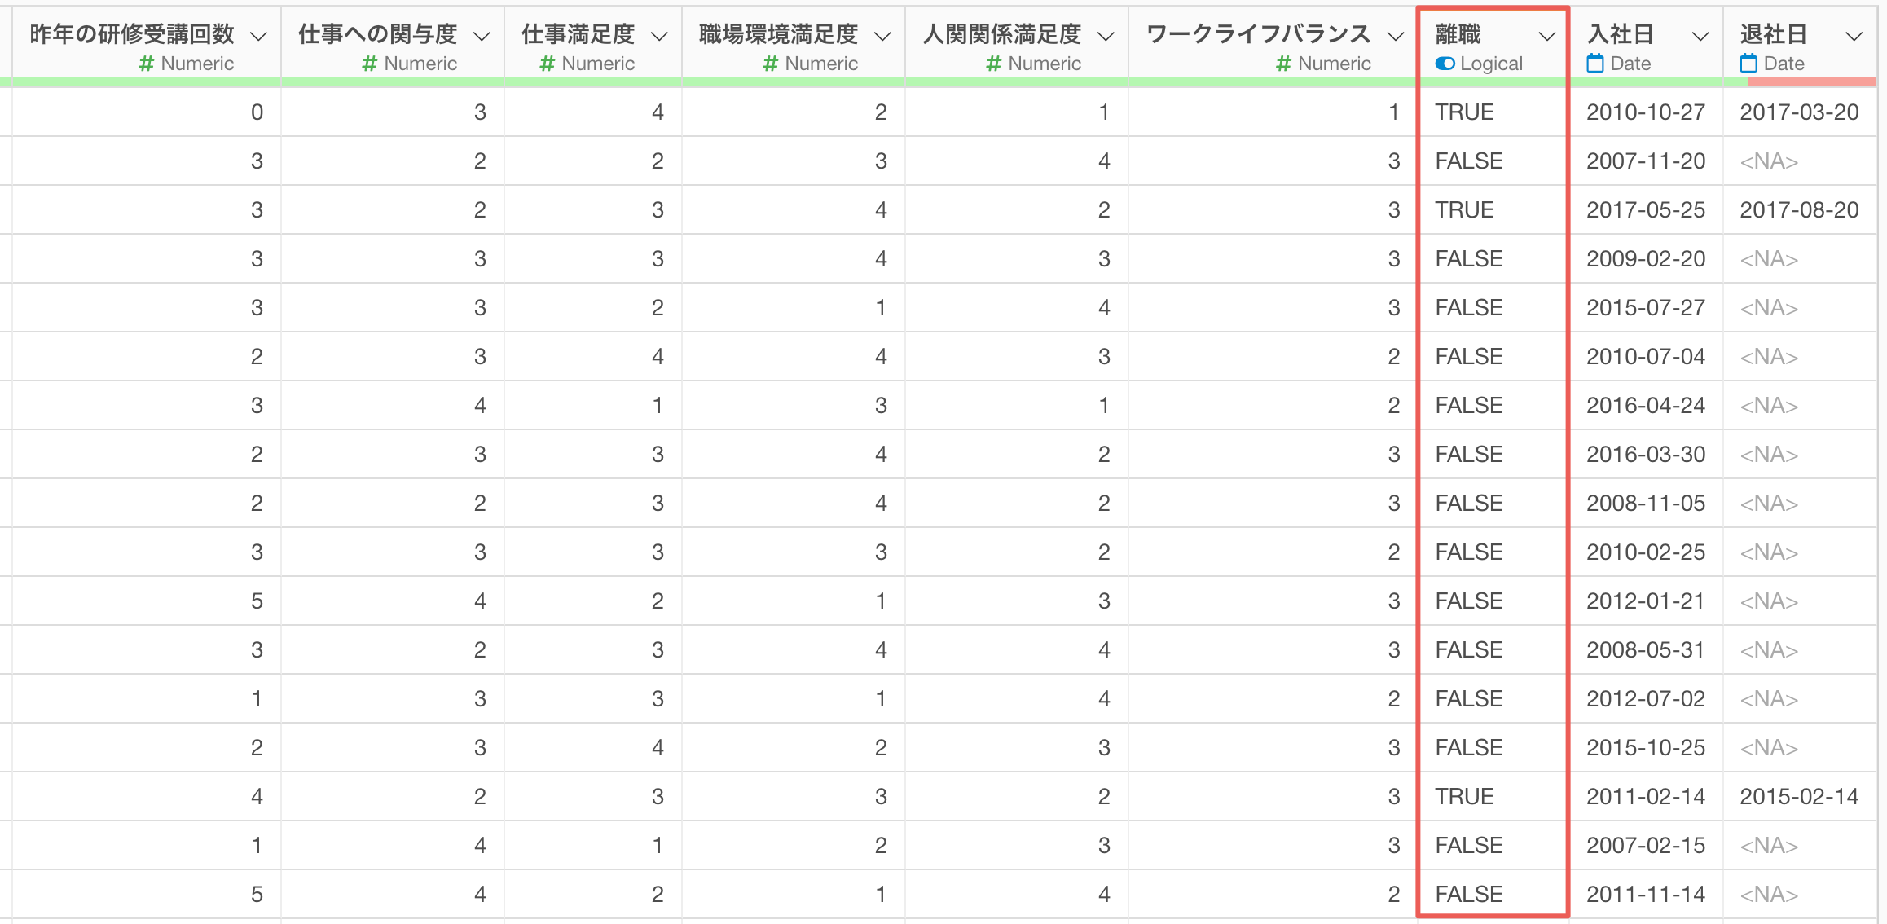Click the Numeric hash icon under ワークライフバランス
The height and width of the screenshot is (924, 1887).
point(1283,64)
